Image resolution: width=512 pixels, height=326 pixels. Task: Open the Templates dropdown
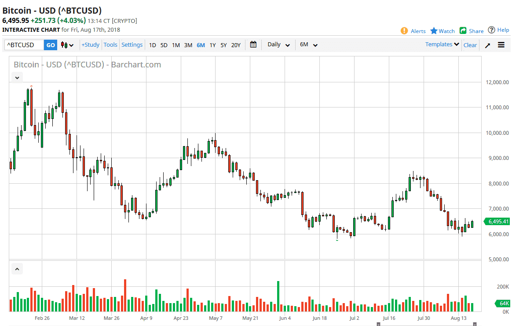441,44
